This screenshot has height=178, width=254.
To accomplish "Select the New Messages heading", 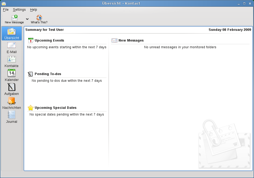I will coord(131,40).
